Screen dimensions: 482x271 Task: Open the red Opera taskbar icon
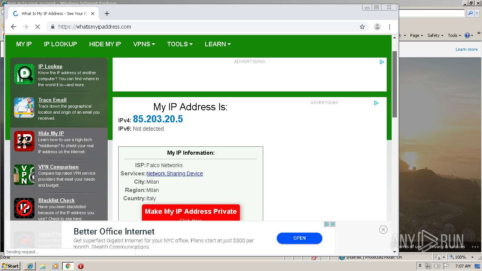[x=81, y=266]
